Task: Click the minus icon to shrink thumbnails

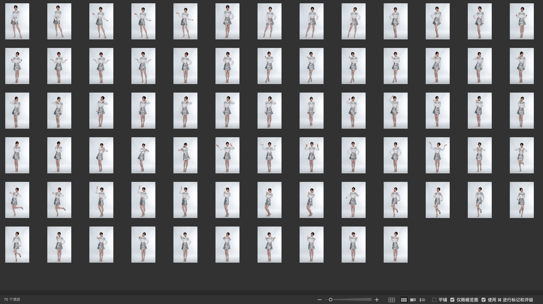Action: click(x=319, y=300)
